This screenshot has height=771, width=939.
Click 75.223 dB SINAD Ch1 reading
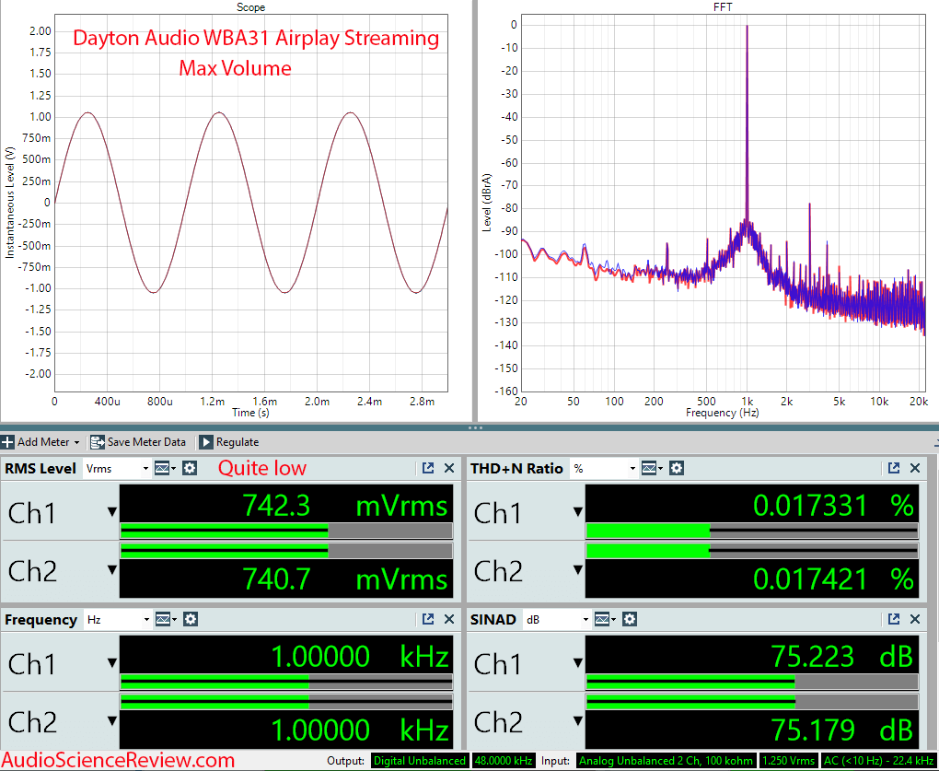click(841, 657)
